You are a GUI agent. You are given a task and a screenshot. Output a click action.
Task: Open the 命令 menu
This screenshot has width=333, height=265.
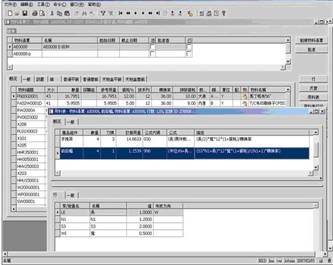(x=60, y=5)
